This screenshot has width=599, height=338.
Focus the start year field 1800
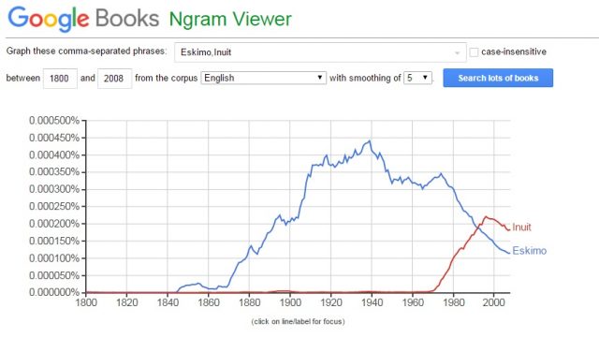point(60,79)
